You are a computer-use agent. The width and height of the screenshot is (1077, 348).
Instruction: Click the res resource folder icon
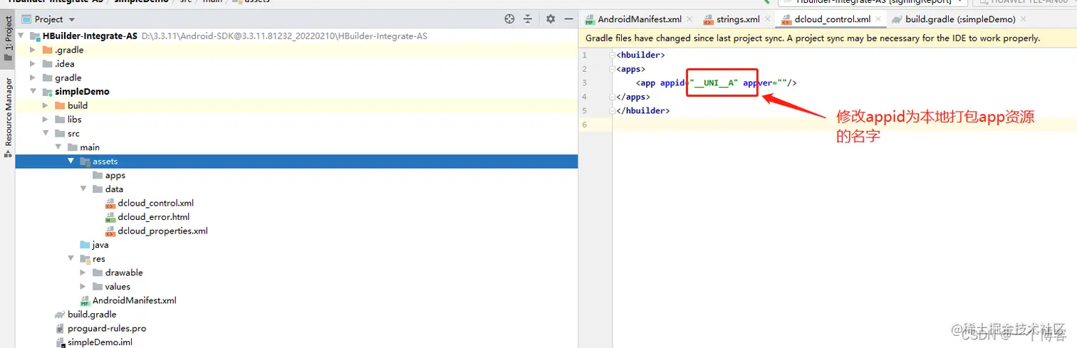[85, 259]
